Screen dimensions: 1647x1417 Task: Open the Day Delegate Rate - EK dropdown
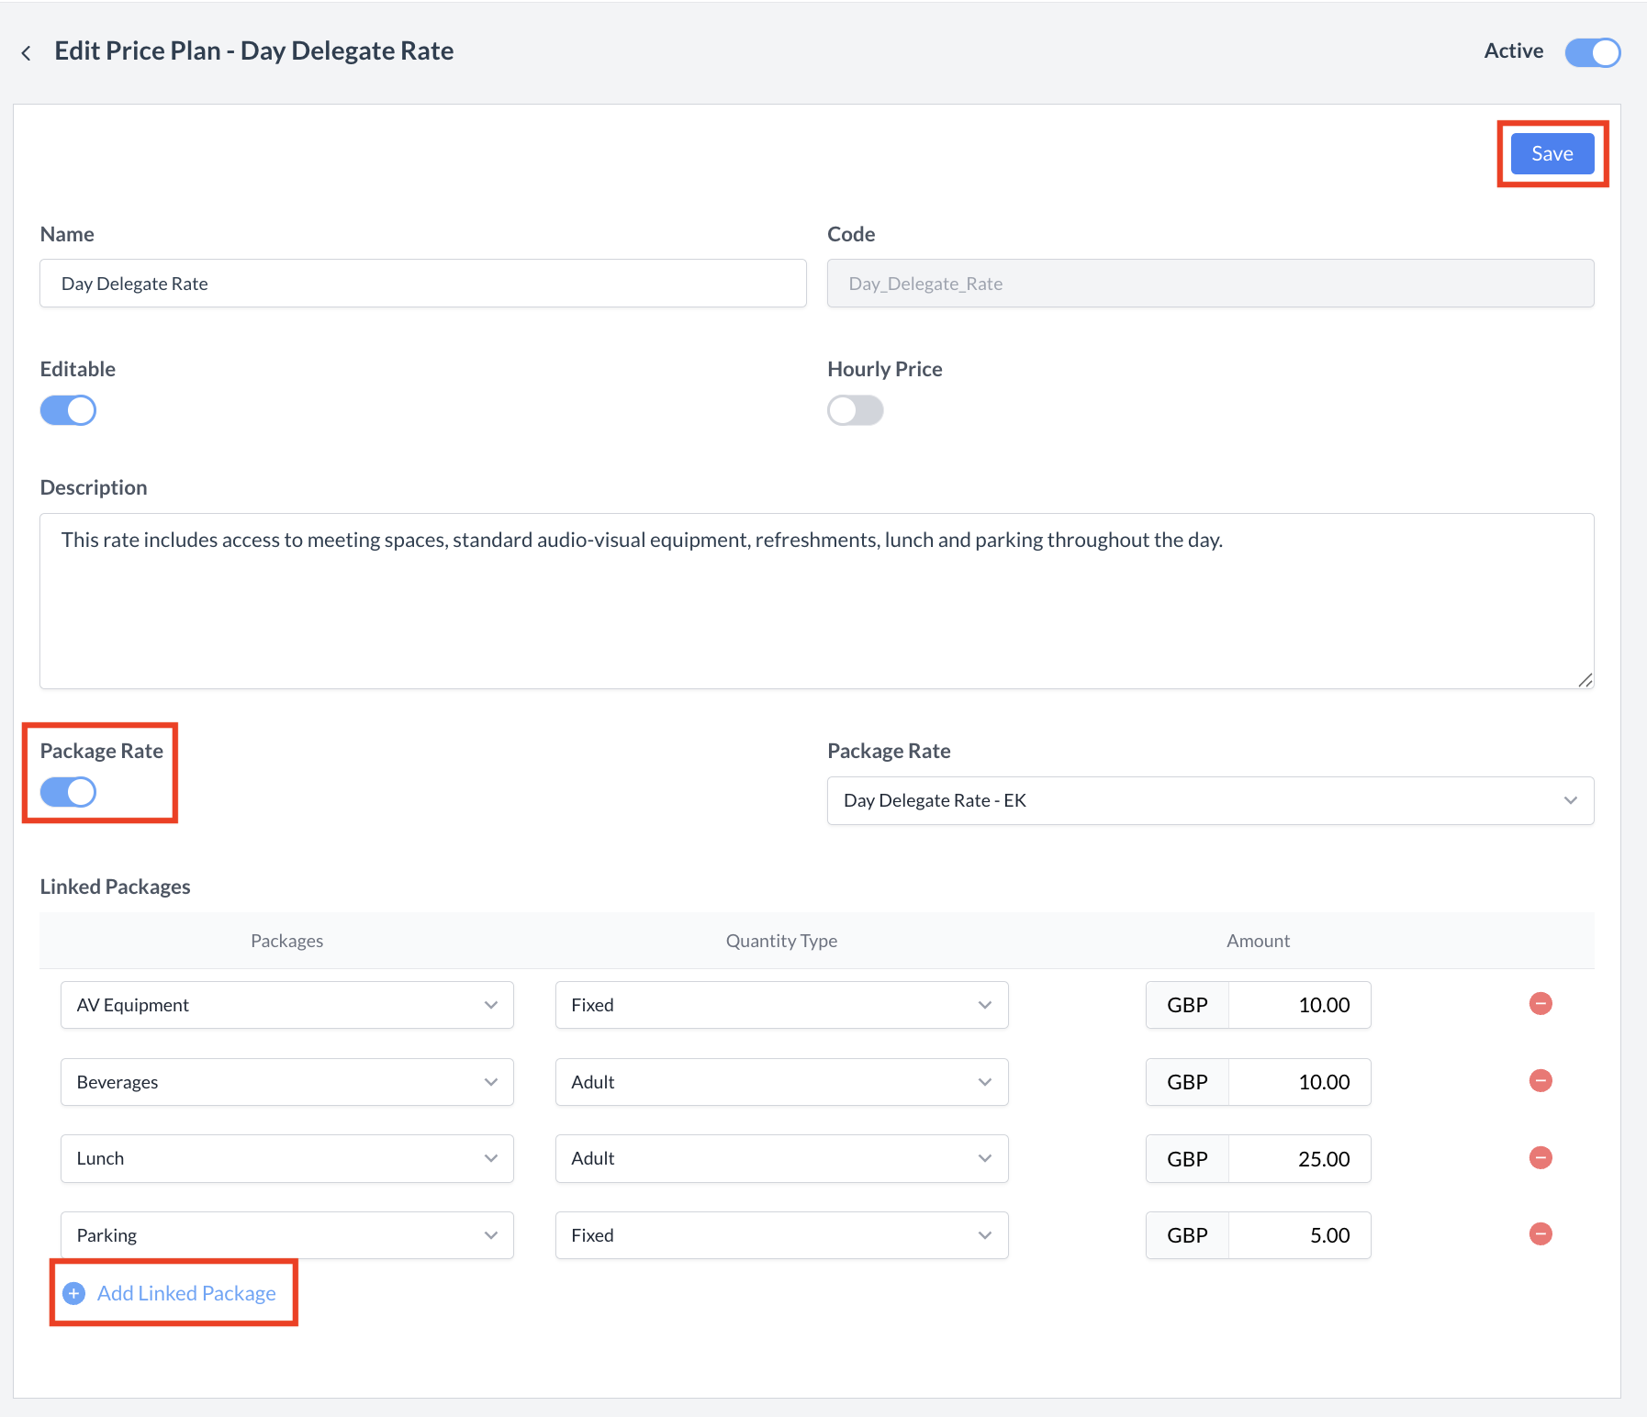click(x=1209, y=800)
